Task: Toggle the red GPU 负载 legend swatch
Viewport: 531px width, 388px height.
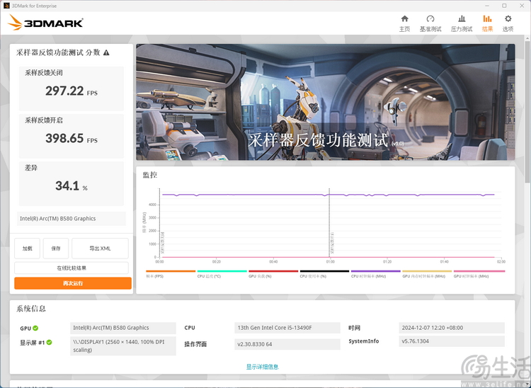Action: pos(273,271)
